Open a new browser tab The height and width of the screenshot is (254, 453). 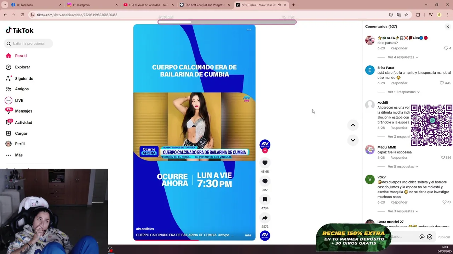click(x=293, y=5)
